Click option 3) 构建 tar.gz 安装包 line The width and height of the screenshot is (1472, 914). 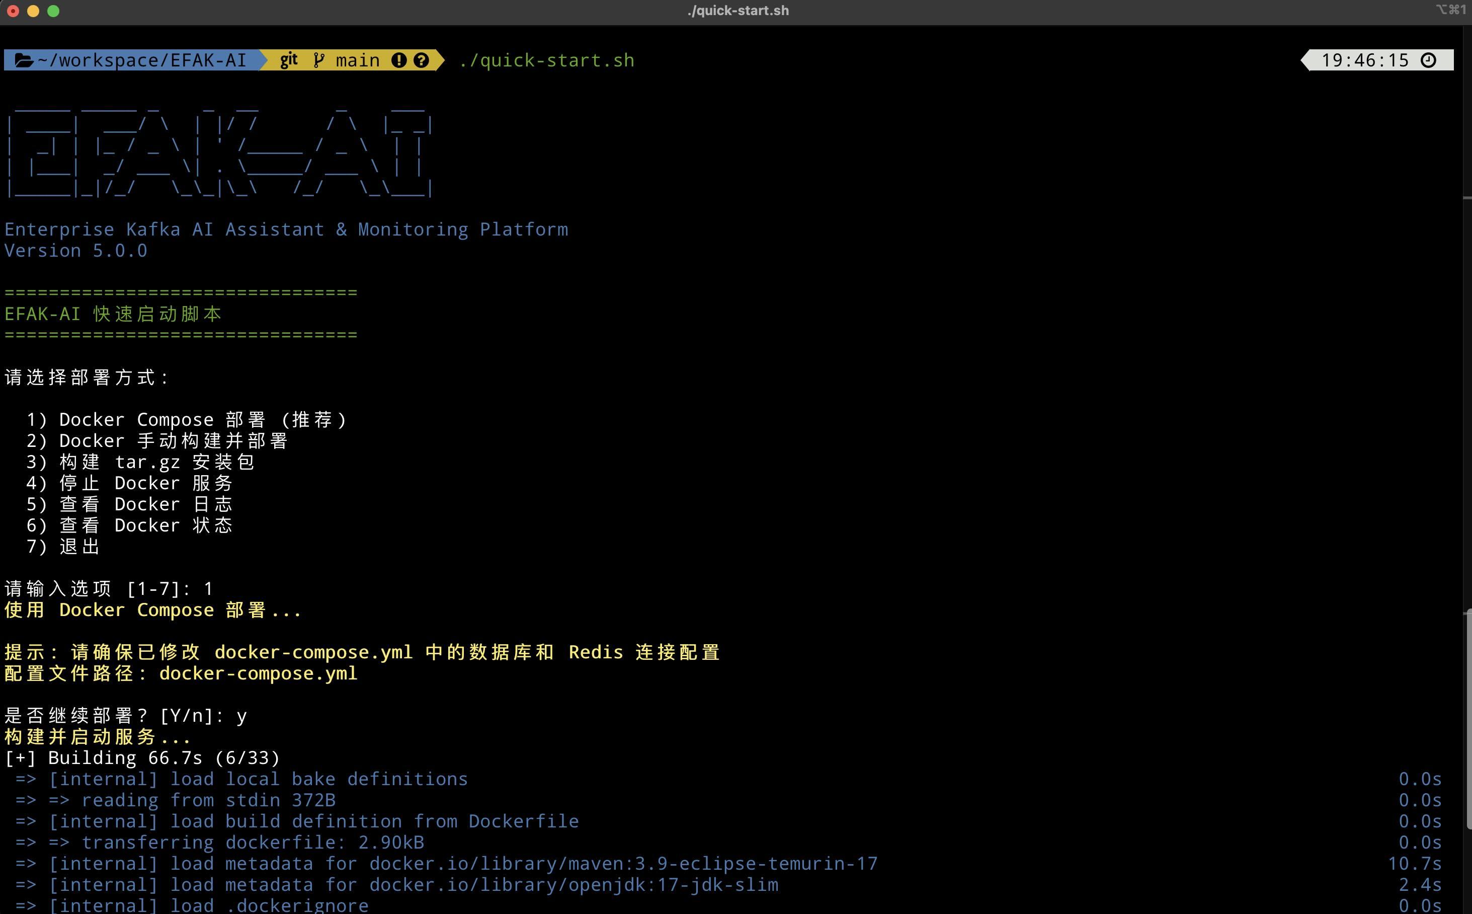point(140,462)
